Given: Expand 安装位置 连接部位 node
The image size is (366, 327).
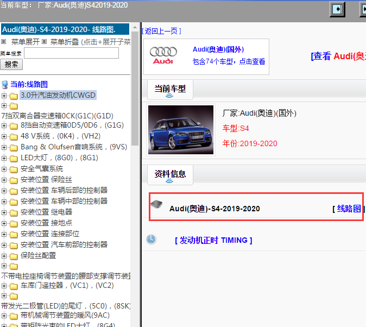Looking at the screenshot, I should click(4, 234).
